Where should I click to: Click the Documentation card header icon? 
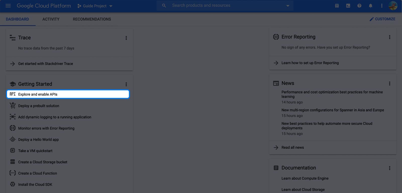tap(276, 168)
